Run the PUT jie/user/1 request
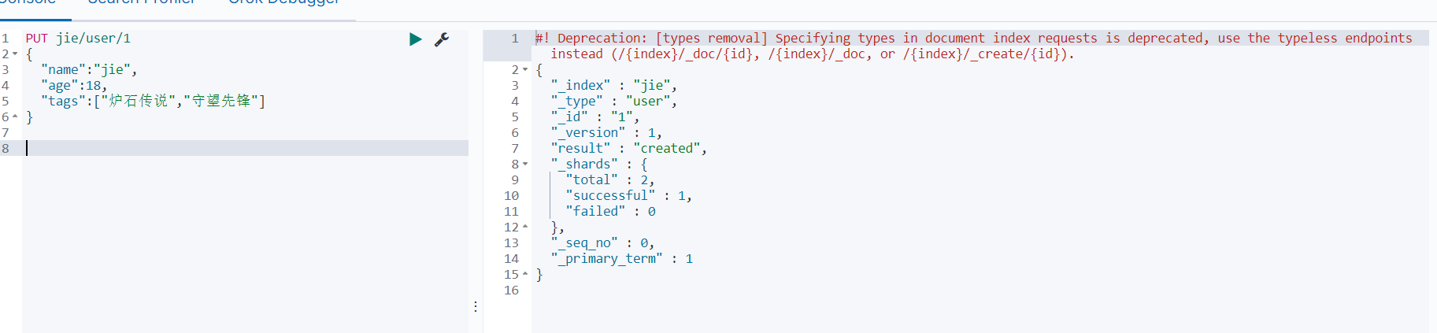Viewport: 1437px width, 333px height. click(415, 39)
